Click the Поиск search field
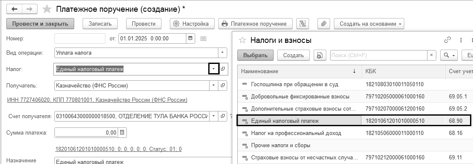The height and width of the screenshot is (164, 473). tap(379, 55)
